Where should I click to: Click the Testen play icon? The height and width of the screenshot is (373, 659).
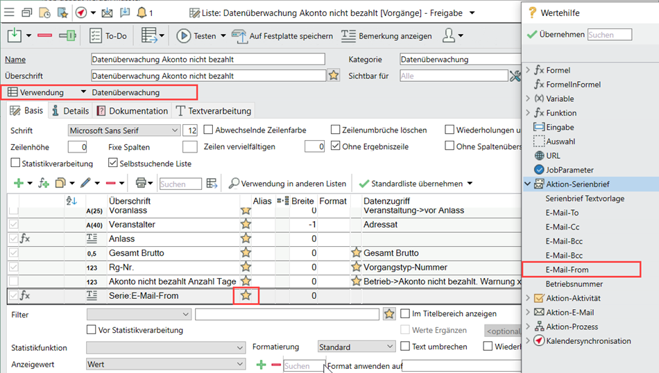184,36
